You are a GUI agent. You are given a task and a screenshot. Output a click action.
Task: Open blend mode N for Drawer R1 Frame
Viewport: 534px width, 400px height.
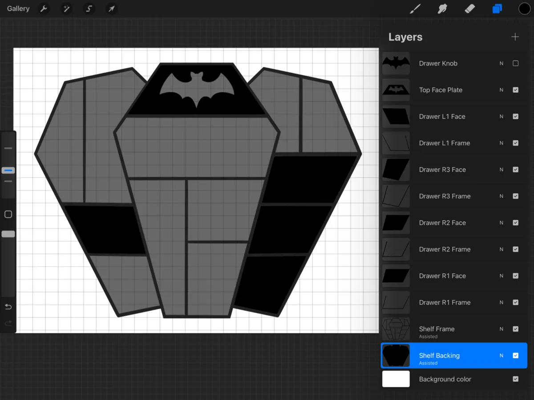click(x=502, y=303)
